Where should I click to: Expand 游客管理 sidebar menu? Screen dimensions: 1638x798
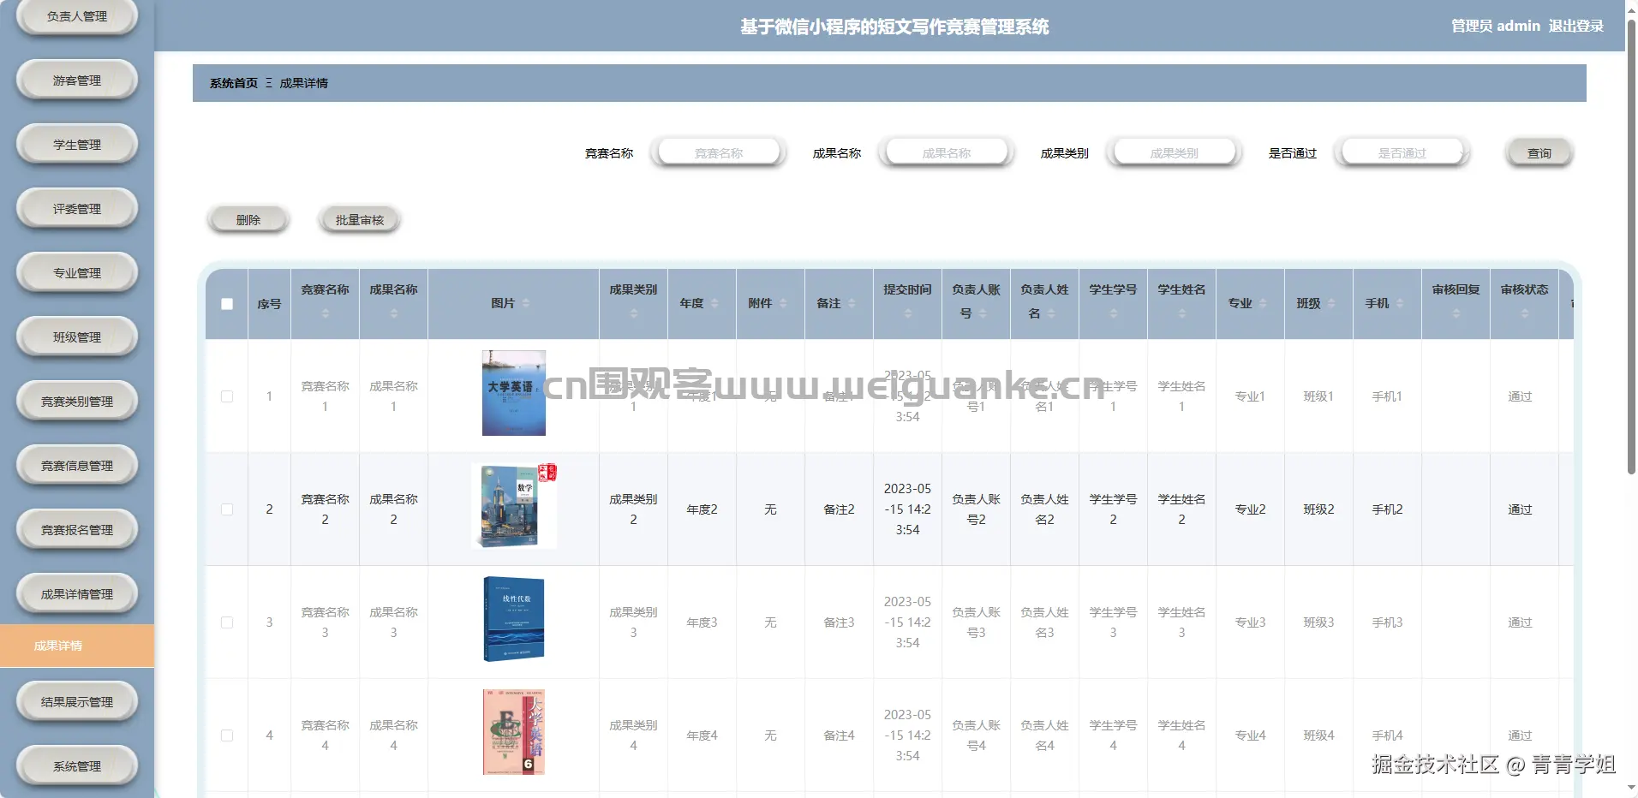click(x=77, y=80)
